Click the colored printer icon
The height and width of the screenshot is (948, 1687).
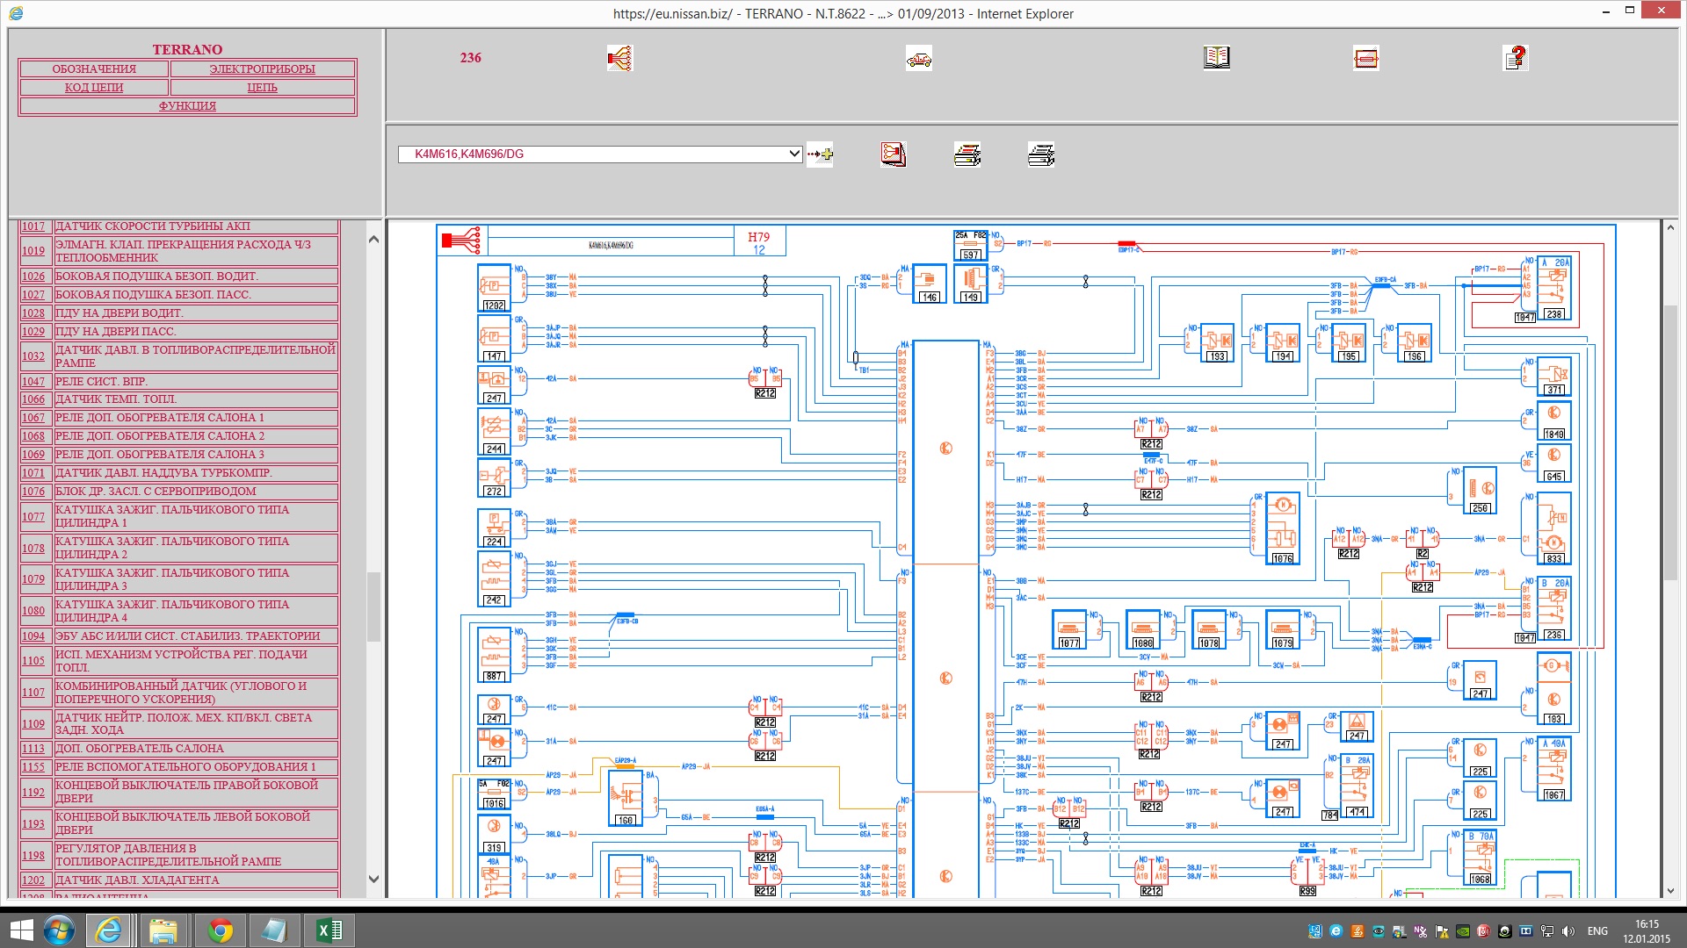click(967, 154)
